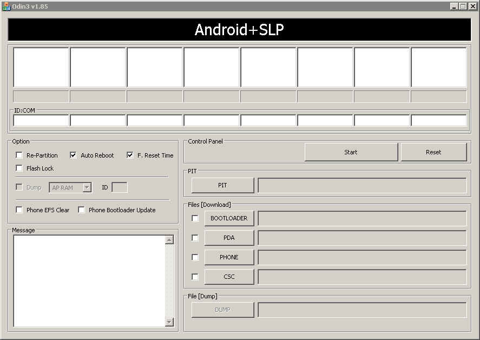Viewport: 480px width, 340px height.
Task: Click the DUMP file button
Action: click(x=222, y=310)
